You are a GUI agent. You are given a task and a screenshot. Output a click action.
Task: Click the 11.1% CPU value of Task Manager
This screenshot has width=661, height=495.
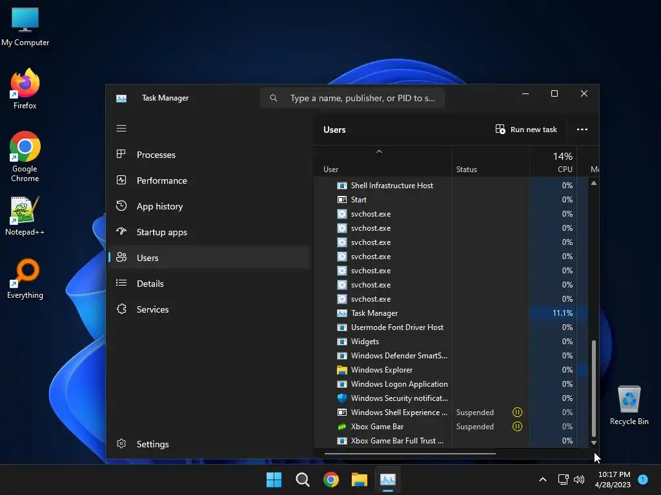point(562,313)
